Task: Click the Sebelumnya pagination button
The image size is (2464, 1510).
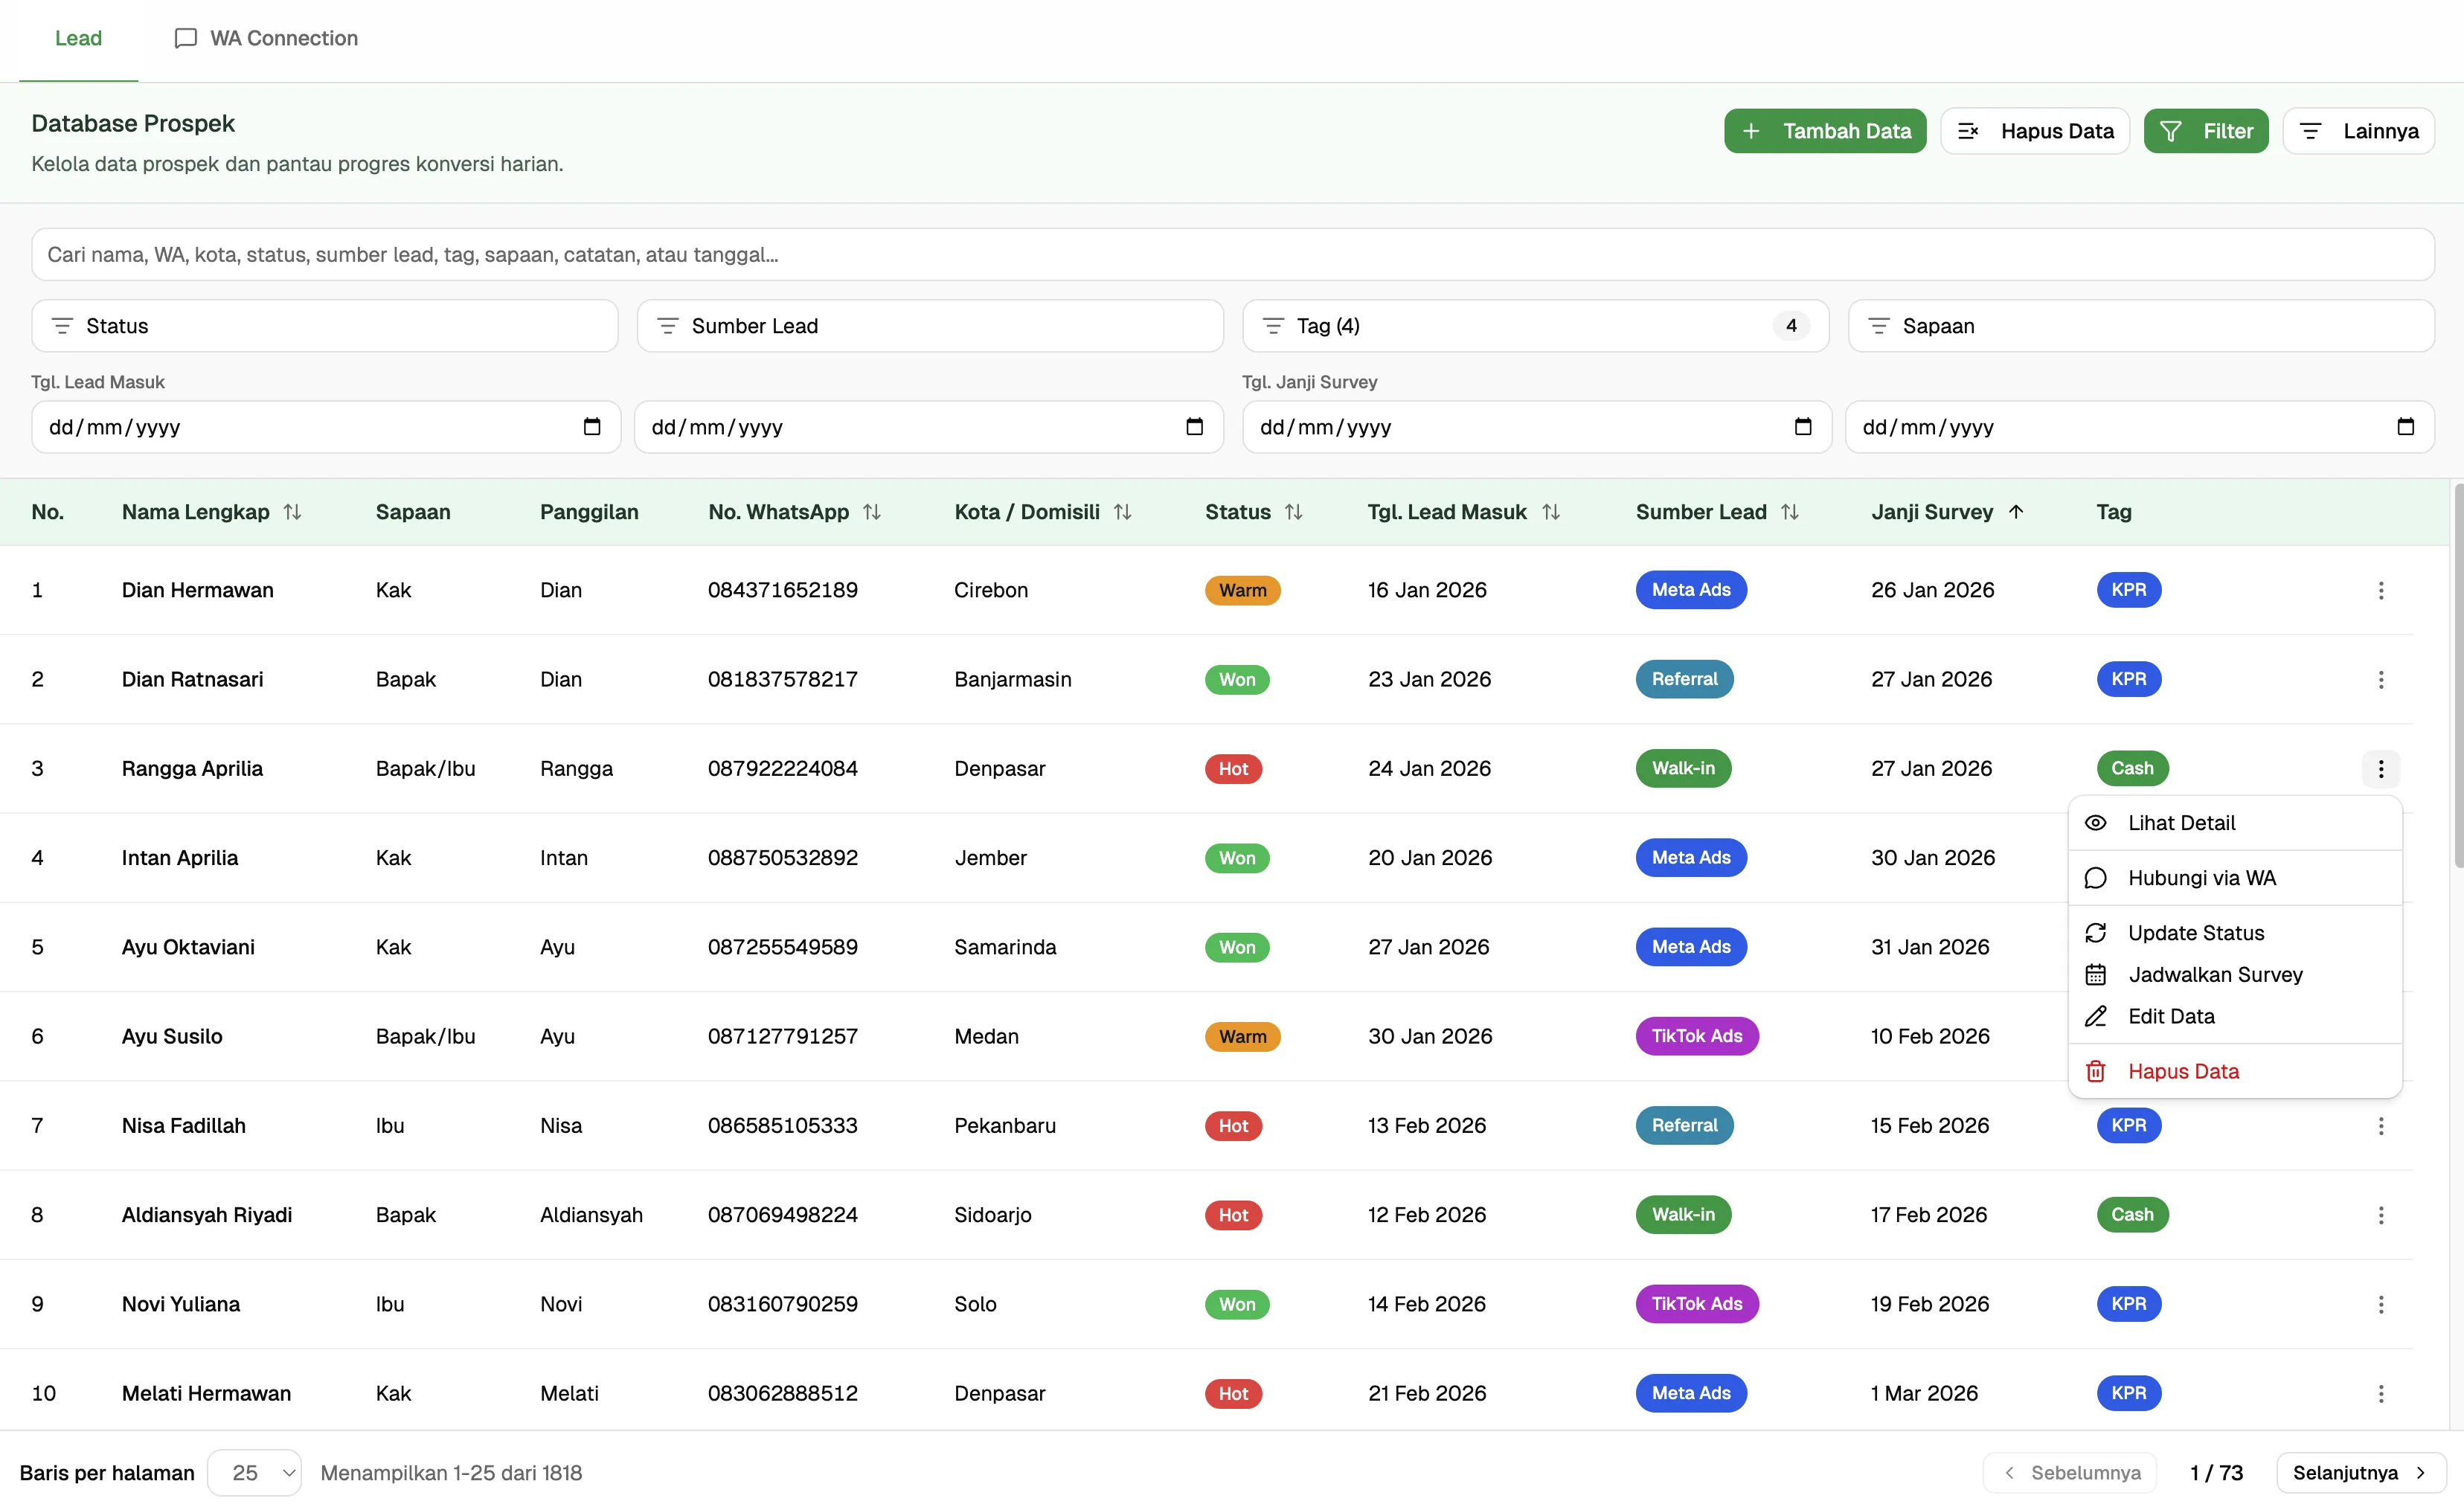Action: pyautogui.click(x=2069, y=1472)
